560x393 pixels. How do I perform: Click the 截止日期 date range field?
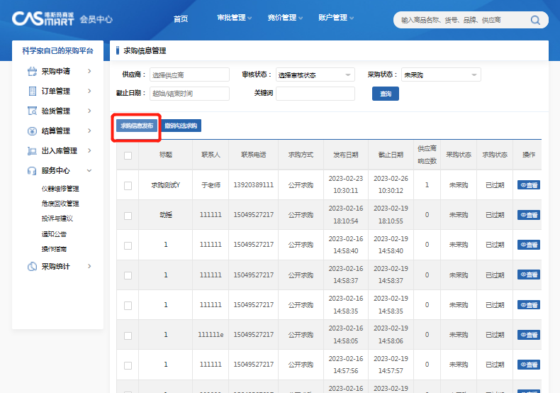pos(189,94)
